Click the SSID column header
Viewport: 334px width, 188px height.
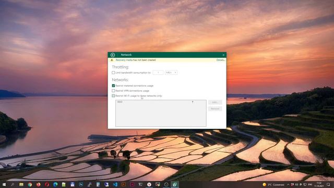(x=120, y=102)
